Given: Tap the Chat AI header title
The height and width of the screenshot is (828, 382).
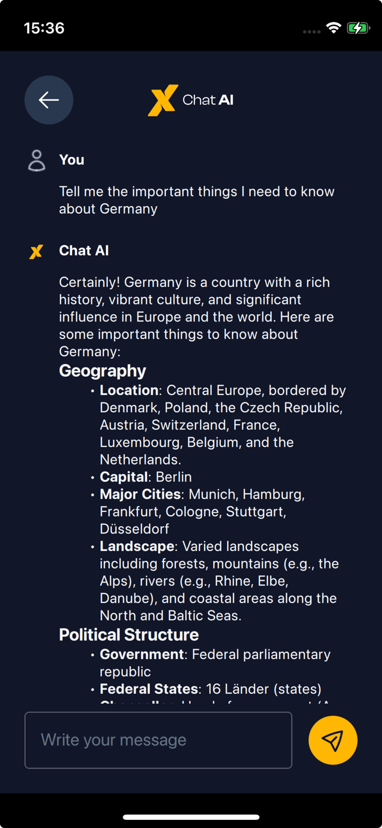Looking at the screenshot, I should (208, 100).
